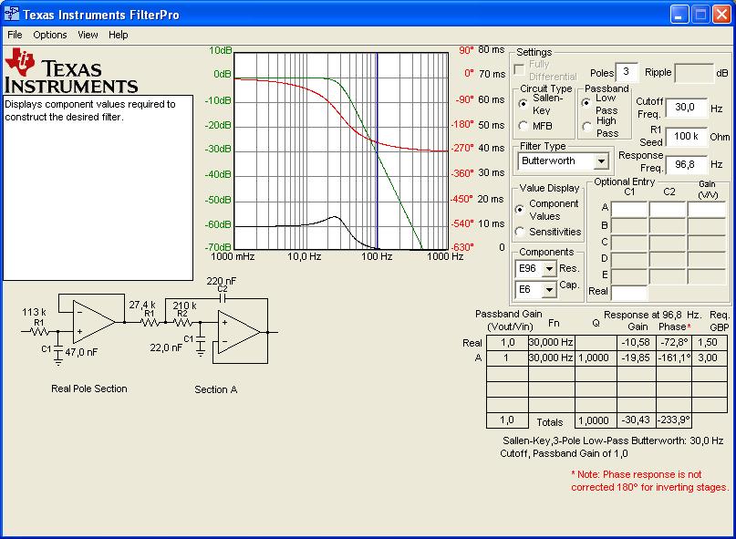Open the File menu
Screen dimensions: 736x539
click(x=15, y=35)
